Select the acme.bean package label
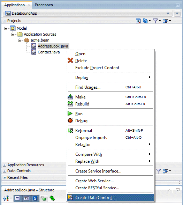183x205 pixels. [x=40, y=40]
